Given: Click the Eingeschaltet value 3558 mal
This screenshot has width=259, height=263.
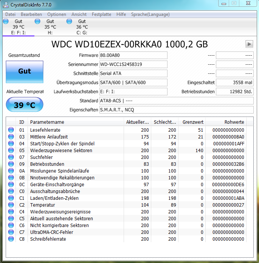Looking at the screenshot, I should [x=235, y=82].
